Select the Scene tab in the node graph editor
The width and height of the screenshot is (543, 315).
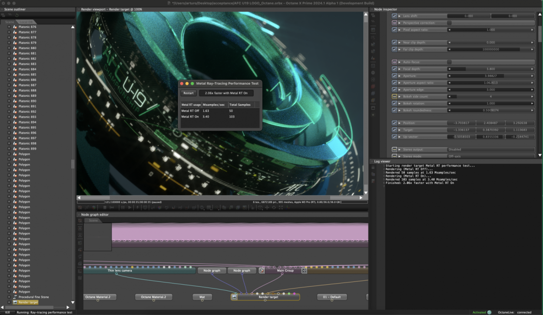(93, 220)
